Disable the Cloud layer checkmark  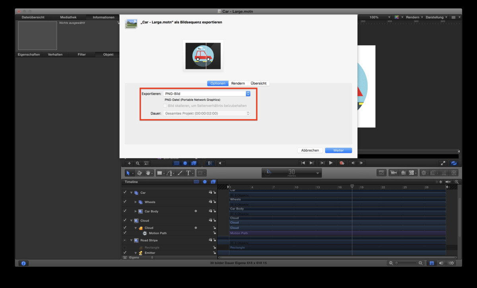point(125,220)
